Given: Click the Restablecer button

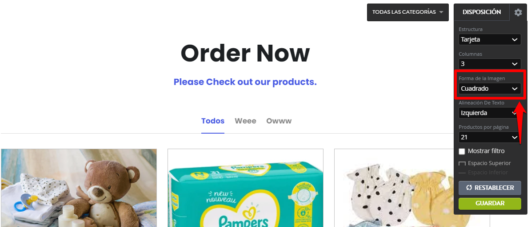Looking at the screenshot, I should point(490,188).
